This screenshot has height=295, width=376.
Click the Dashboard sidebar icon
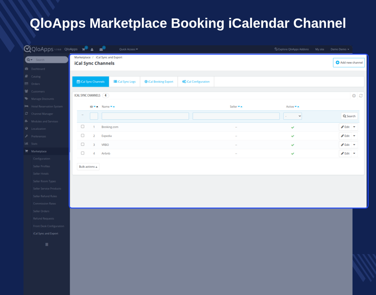coord(27,69)
